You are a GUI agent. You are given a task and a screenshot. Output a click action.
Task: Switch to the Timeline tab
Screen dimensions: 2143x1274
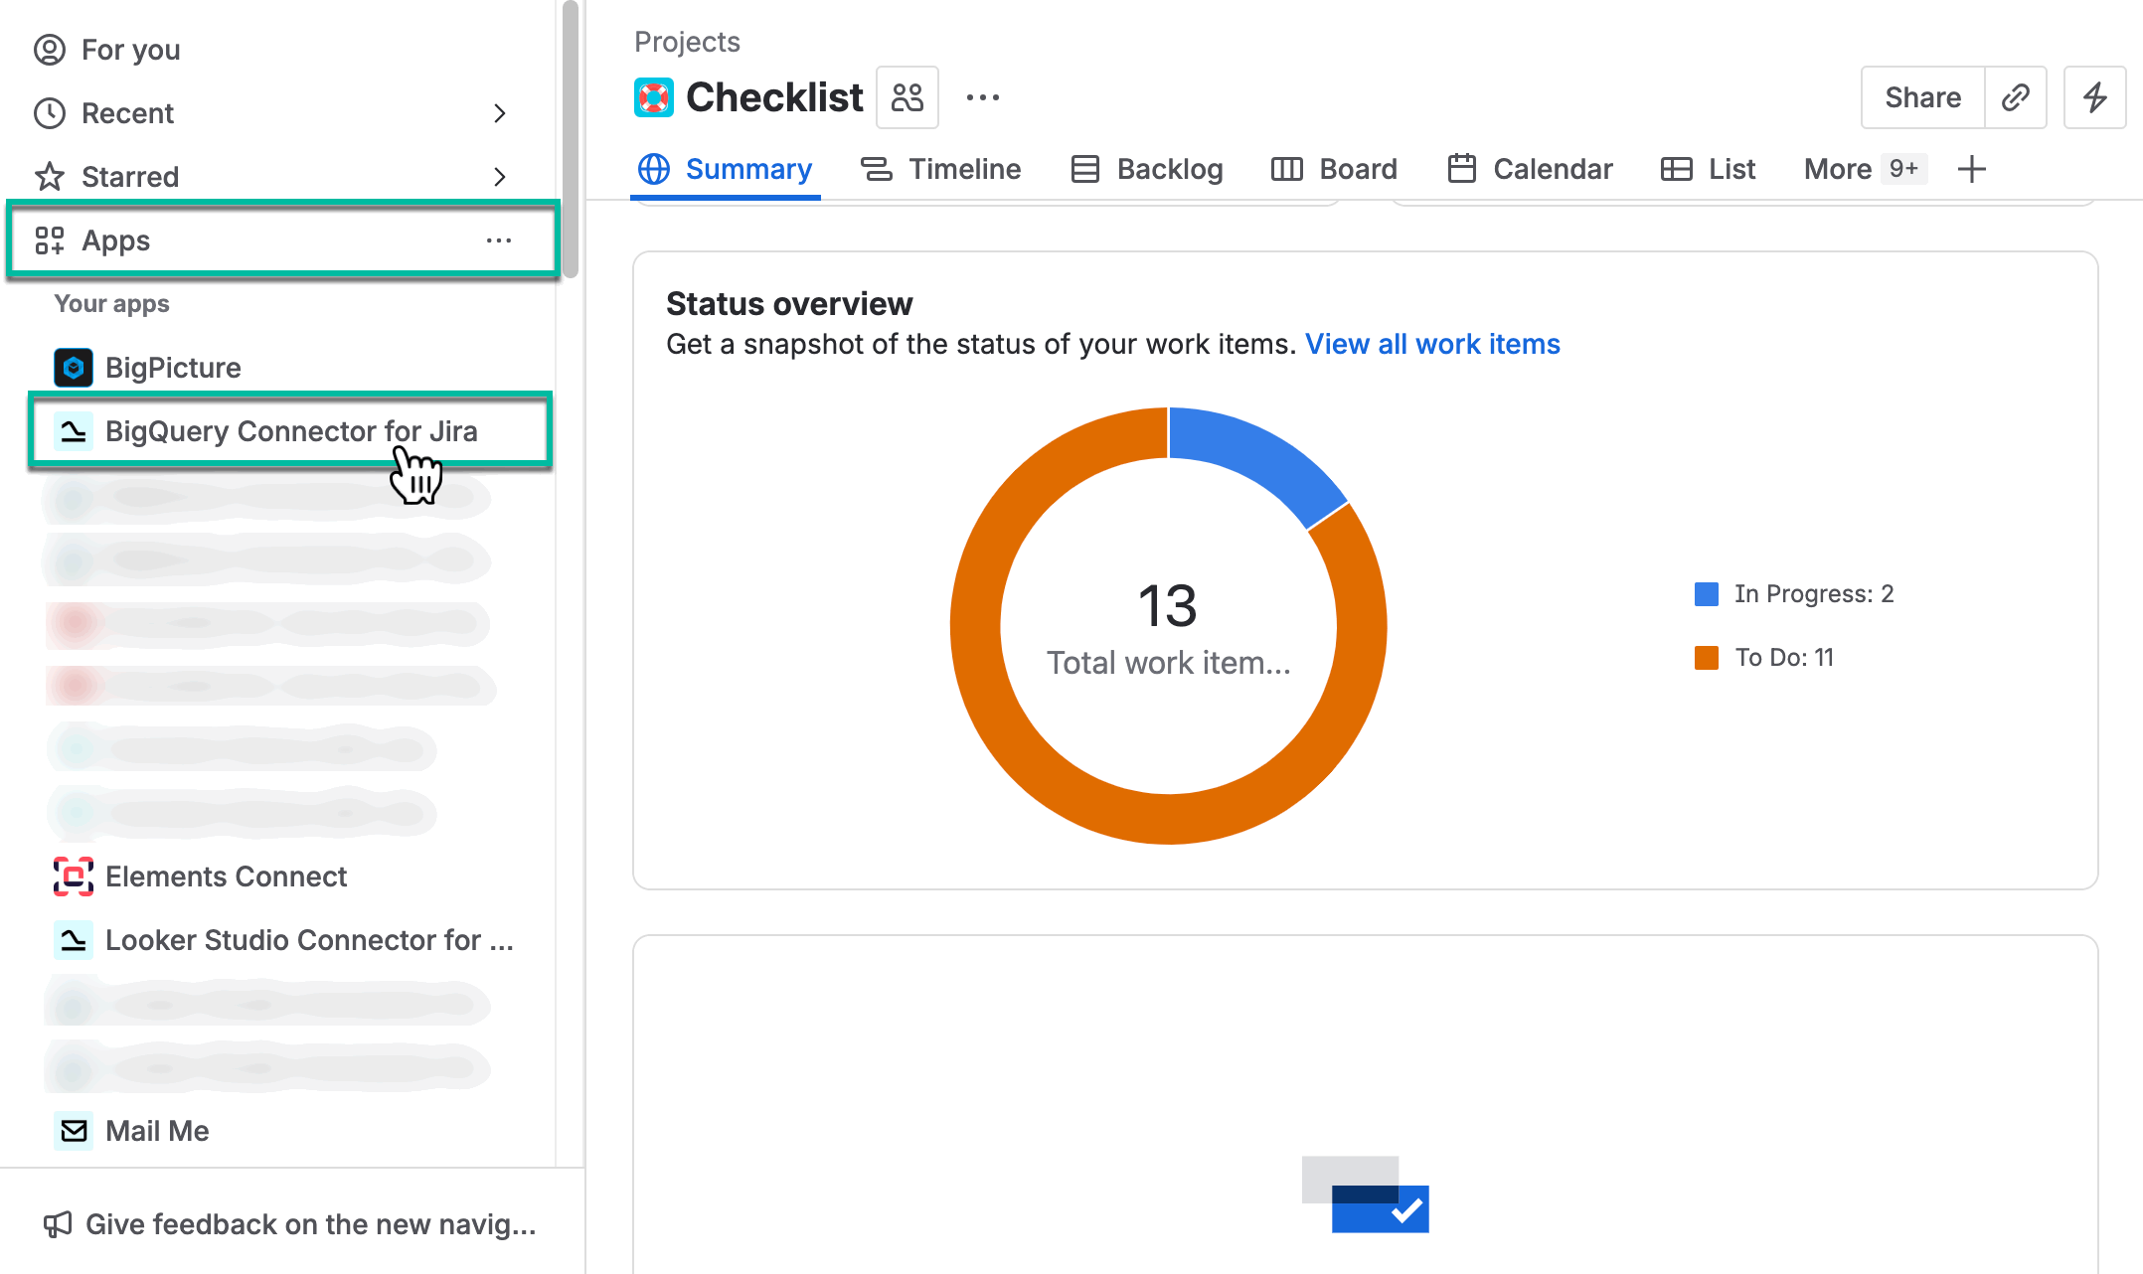(940, 169)
